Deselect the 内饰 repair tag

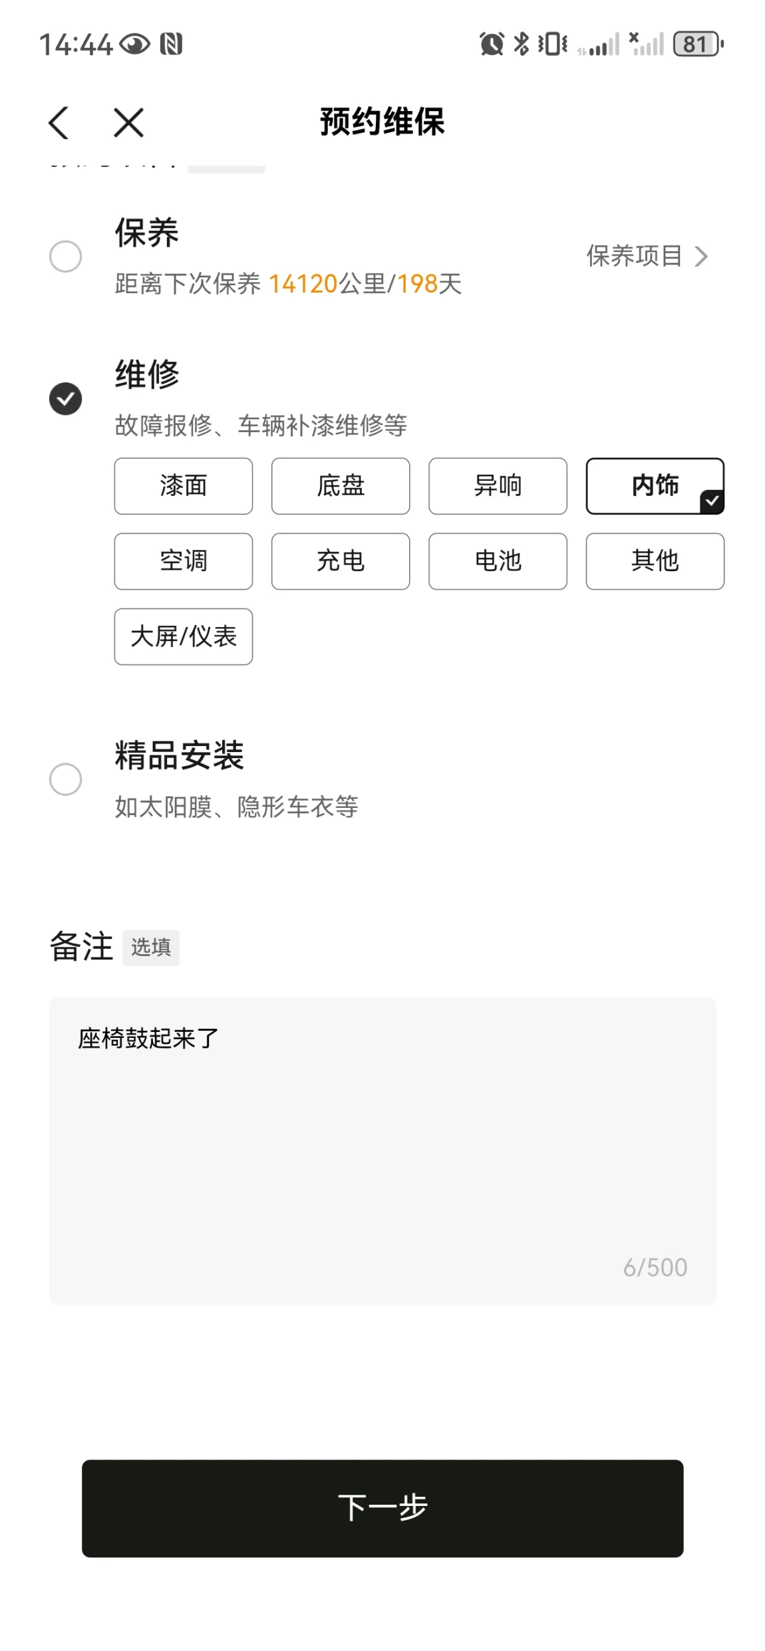(x=655, y=486)
